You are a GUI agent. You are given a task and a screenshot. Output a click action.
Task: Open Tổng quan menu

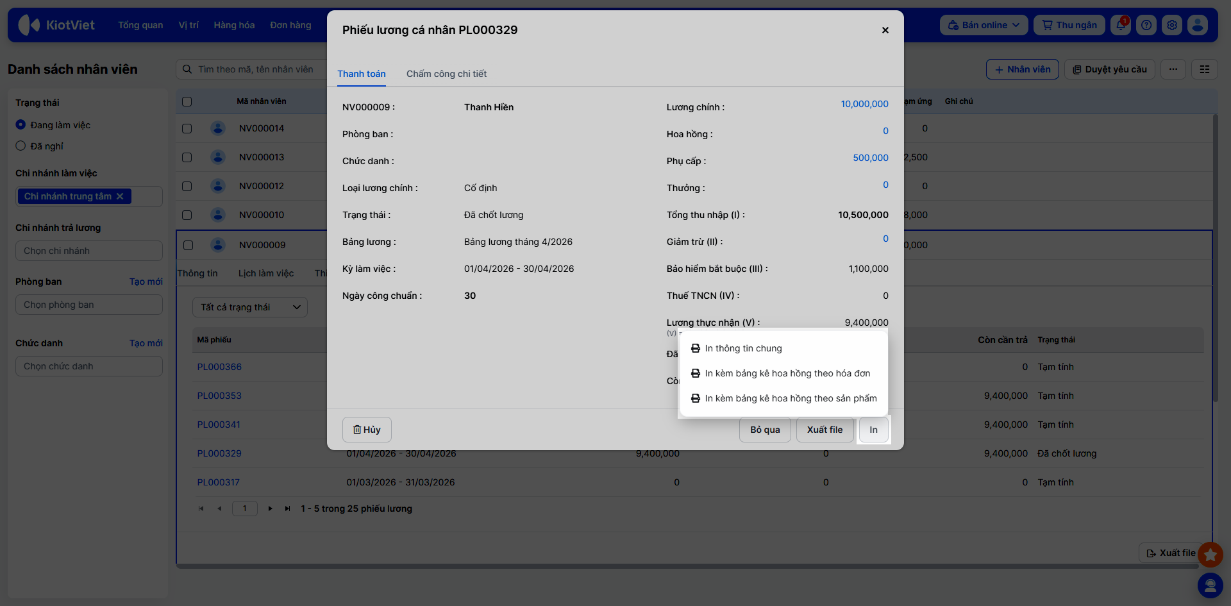140,25
